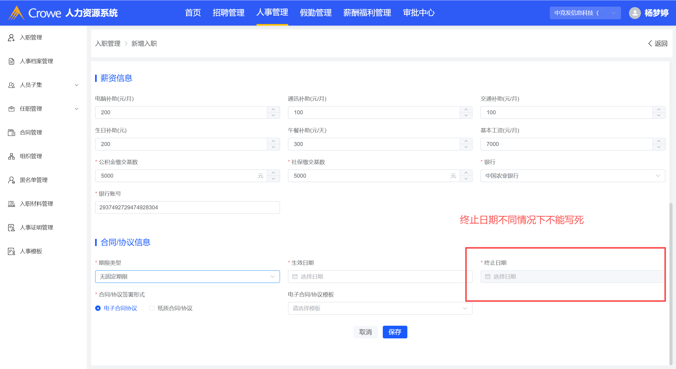Viewport: 676px width, 369px height.
Task: Click the 人事模板 sidebar icon
Action: (11, 251)
